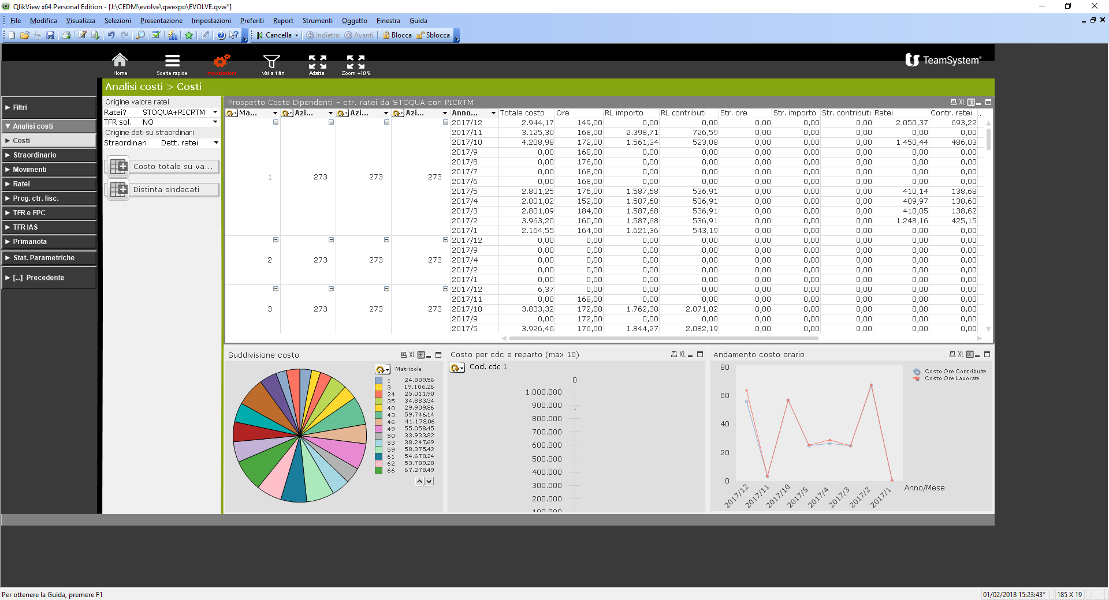The width and height of the screenshot is (1109, 600).
Task: Click the green star bookmark icon
Action: (x=189, y=35)
